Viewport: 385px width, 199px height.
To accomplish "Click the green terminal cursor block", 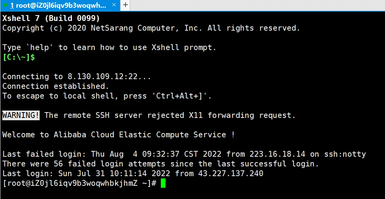I will click(x=163, y=183).
